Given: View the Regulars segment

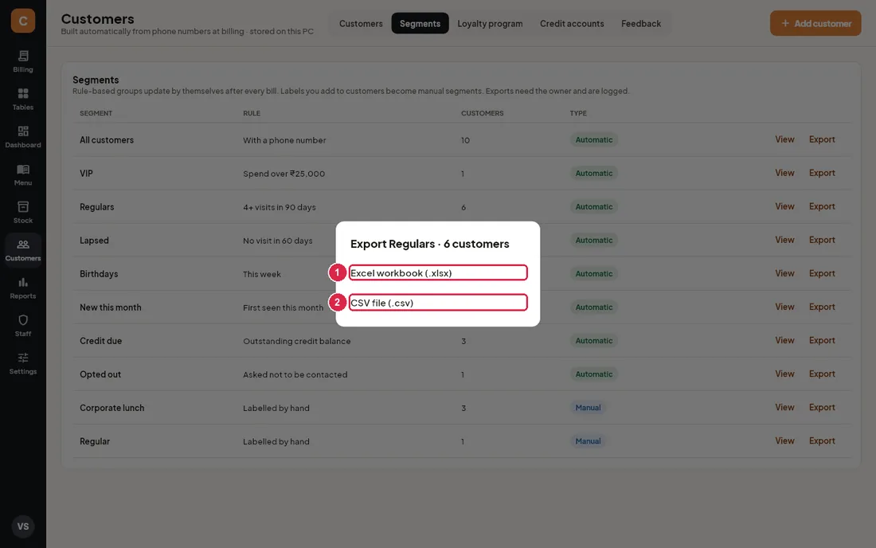Looking at the screenshot, I should click(784, 206).
